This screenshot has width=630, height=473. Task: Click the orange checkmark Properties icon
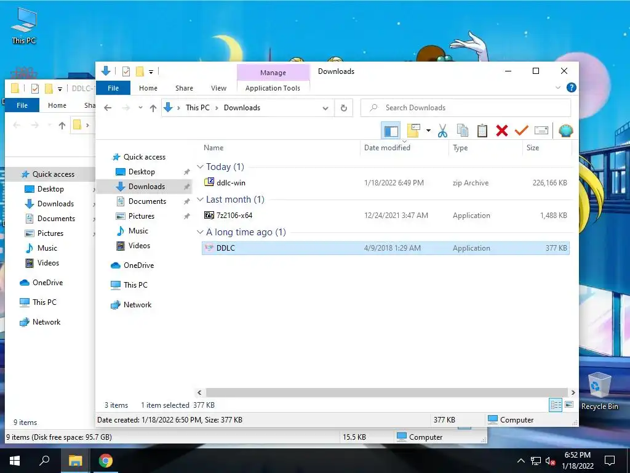[522, 131]
